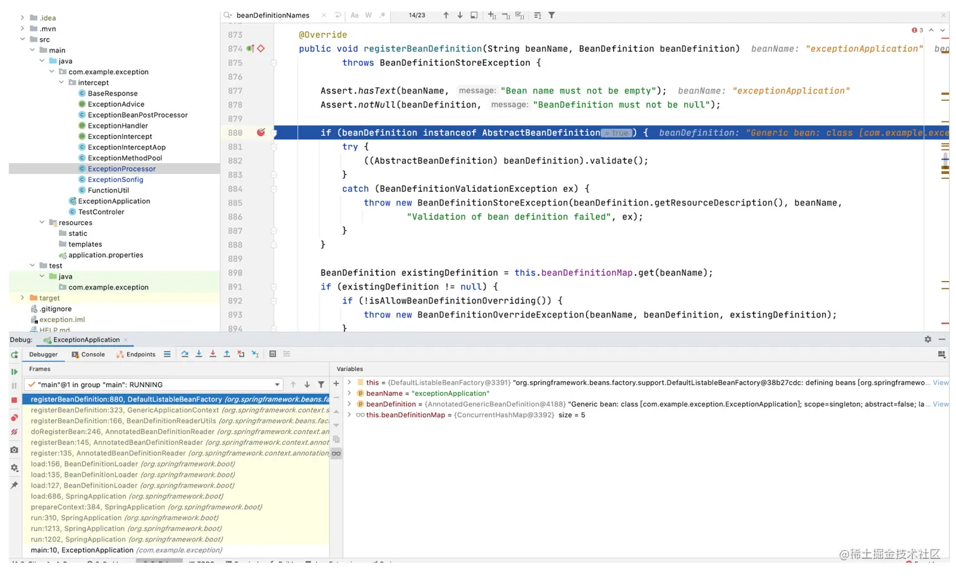The height and width of the screenshot is (576, 956).
Task: Expand the this.beanDefinitionMap variable node
Action: 349,415
